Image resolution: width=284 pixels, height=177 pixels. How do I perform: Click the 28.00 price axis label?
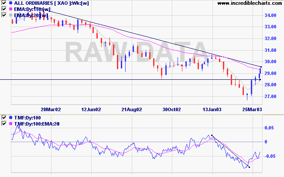pyautogui.click(x=270, y=85)
